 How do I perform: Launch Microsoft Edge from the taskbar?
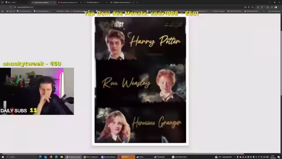coord(40,157)
